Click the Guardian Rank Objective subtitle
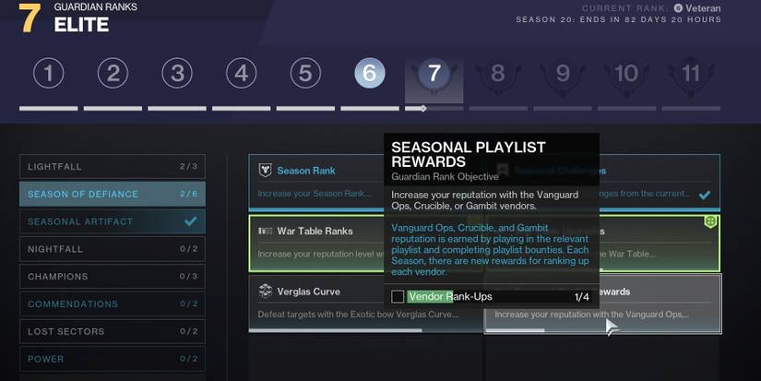 pyautogui.click(x=445, y=177)
